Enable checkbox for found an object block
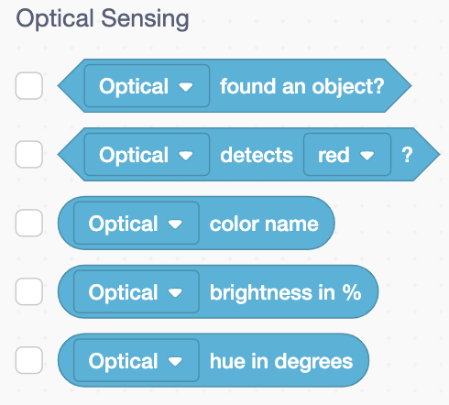 [x=29, y=85]
